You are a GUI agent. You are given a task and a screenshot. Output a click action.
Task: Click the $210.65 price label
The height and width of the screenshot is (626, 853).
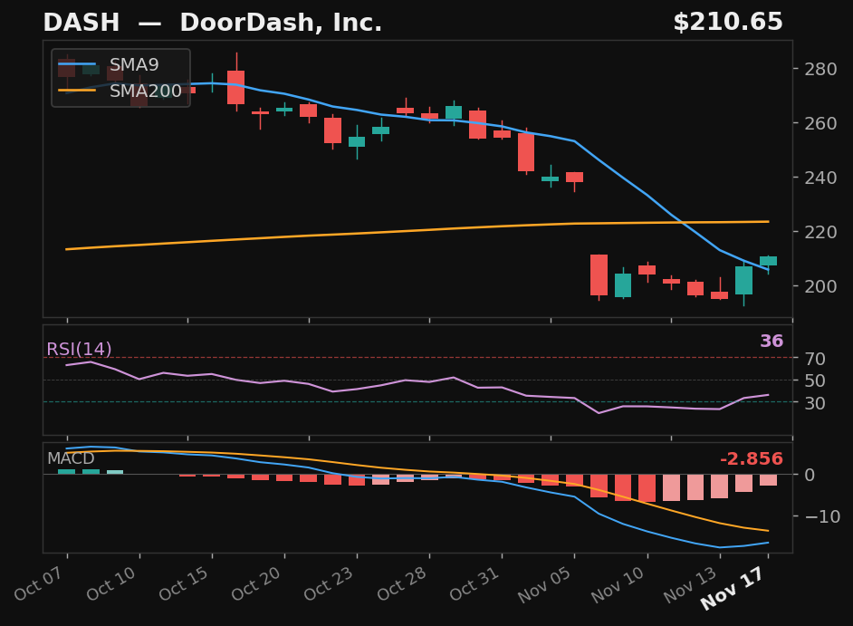[x=728, y=23]
